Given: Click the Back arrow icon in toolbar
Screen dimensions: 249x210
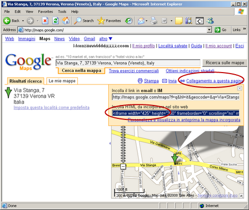Looking at the screenshot, I should (7, 21).
